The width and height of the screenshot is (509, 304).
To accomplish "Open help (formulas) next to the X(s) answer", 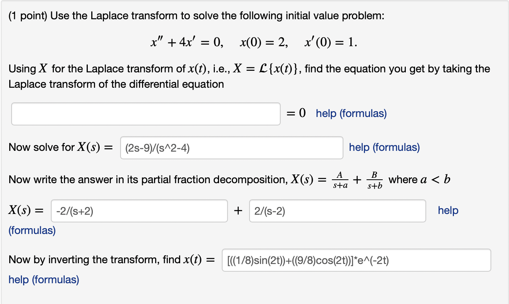I will pos(383,147).
